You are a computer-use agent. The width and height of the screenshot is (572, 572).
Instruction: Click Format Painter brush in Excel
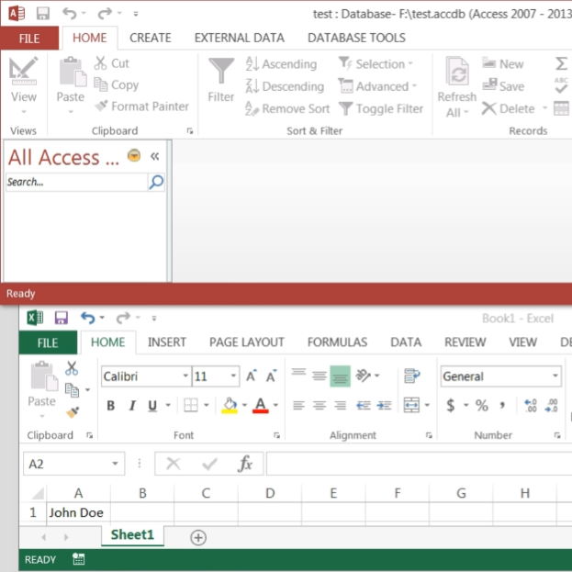pyautogui.click(x=73, y=412)
